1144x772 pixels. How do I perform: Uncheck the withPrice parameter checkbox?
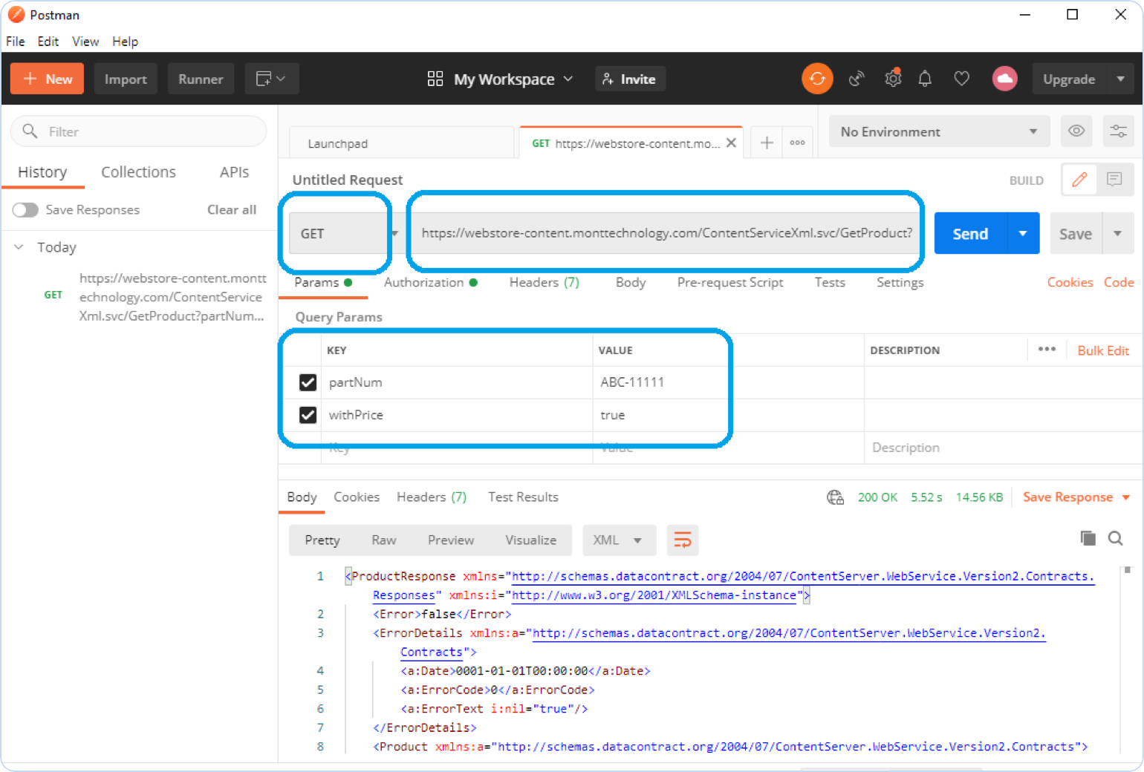click(308, 415)
